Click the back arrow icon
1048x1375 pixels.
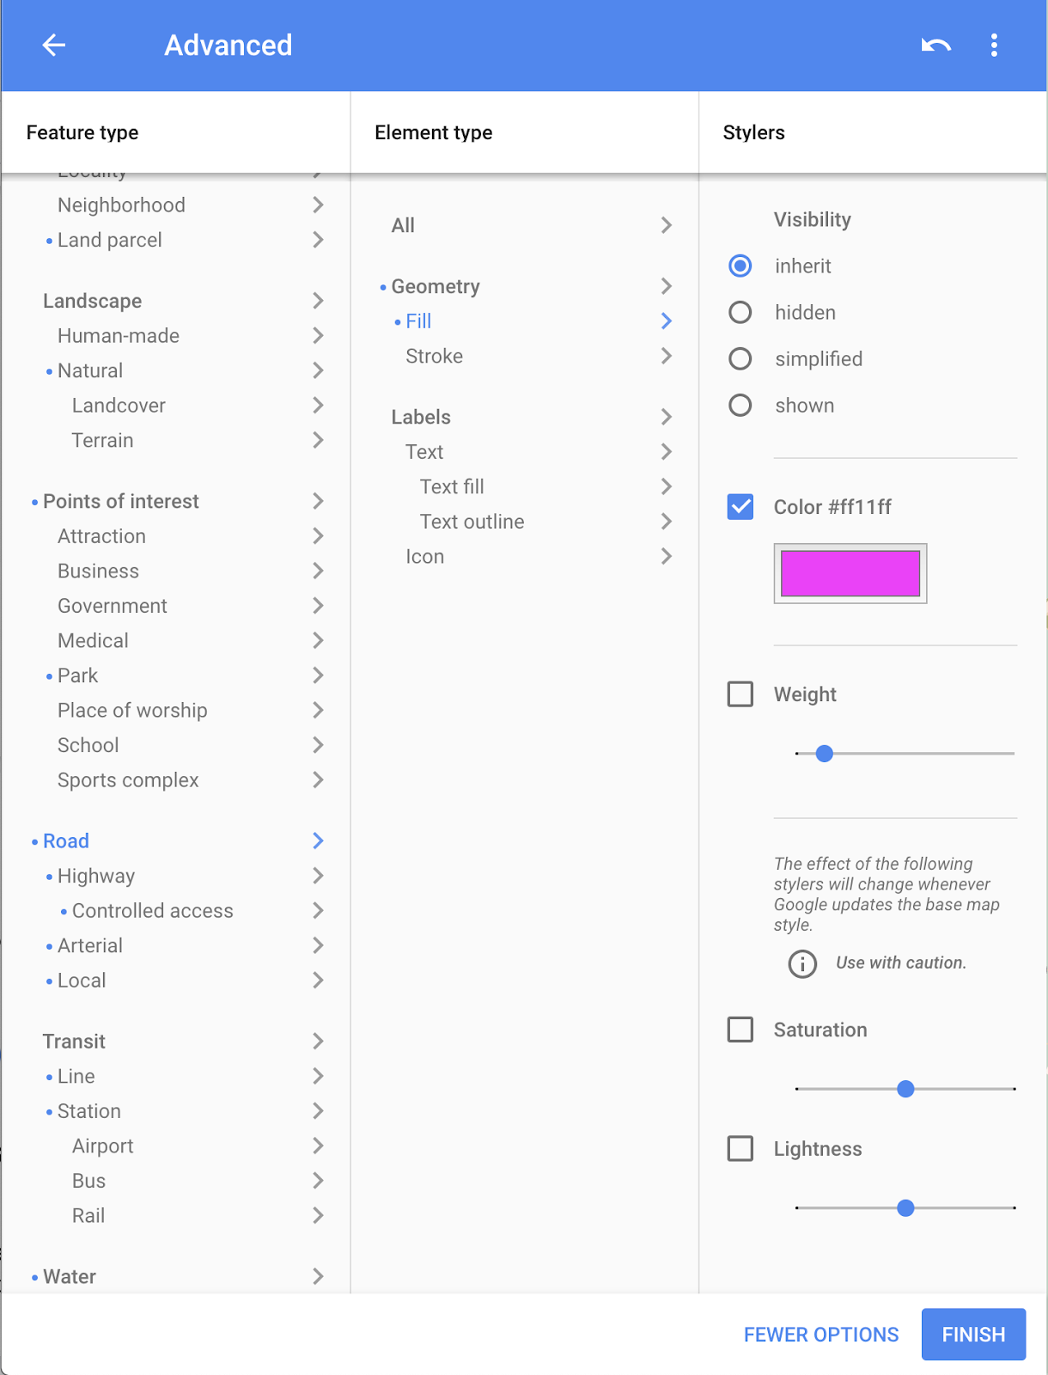(x=54, y=46)
